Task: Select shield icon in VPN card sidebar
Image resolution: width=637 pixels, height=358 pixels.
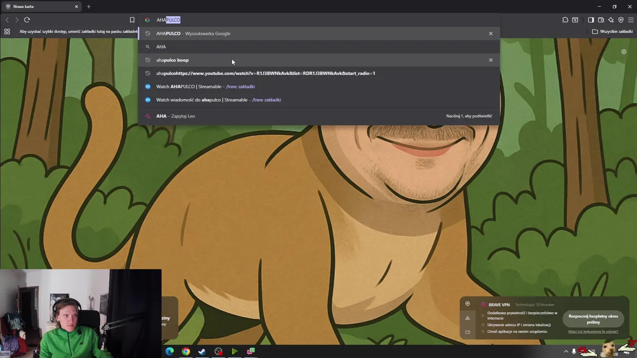Action: [467, 304]
